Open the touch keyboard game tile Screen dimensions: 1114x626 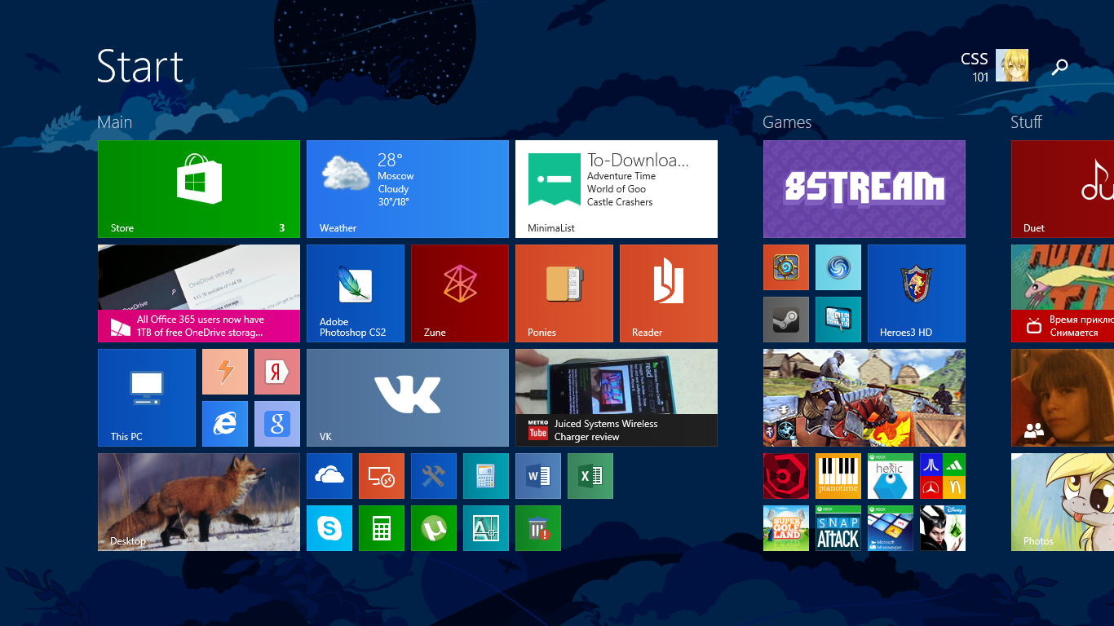click(838, 320)
